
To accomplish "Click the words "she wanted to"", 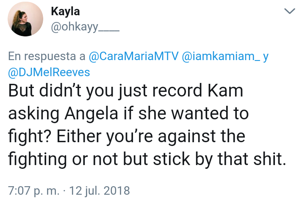I will tap(194, 113).
